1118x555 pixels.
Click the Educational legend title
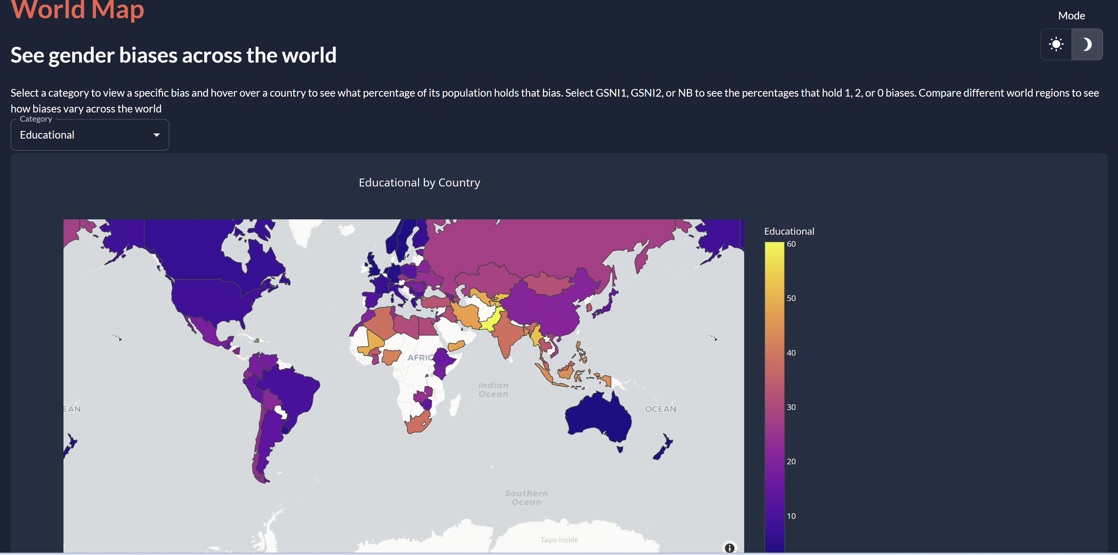pos(789,231)
